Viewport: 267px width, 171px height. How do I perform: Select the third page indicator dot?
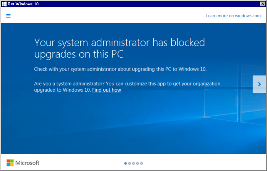click(133, 163)
